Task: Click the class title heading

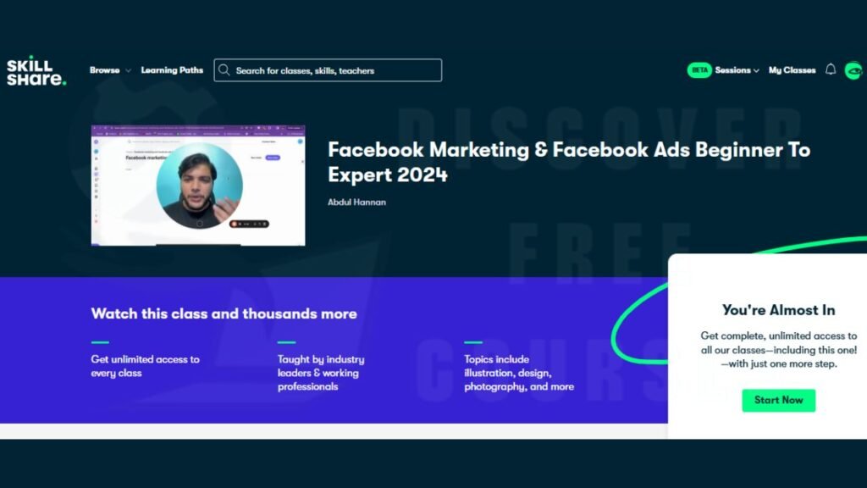Action: click(569, 162)
